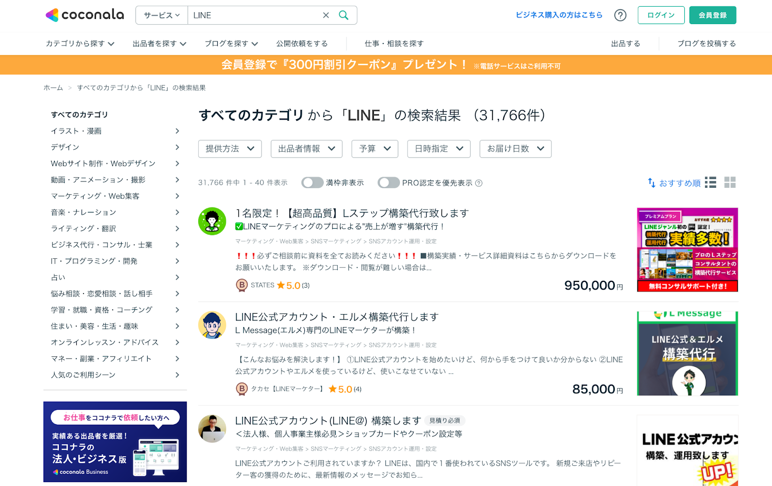Open LINE公式アカウント(LINE@) 構築します listing title
This screenshot has width=772, height=486.
(x=328, y=420)
